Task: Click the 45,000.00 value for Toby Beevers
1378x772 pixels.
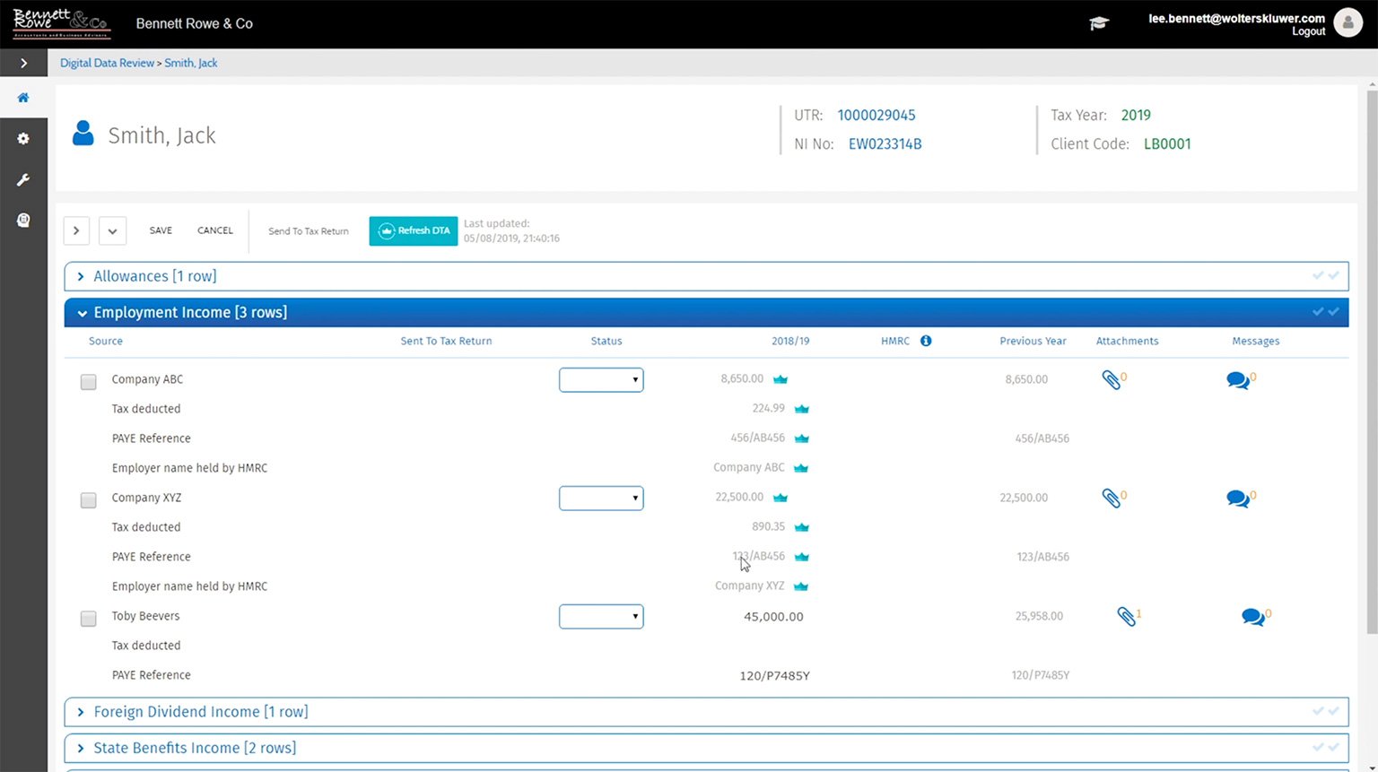Action: point(773,617)
